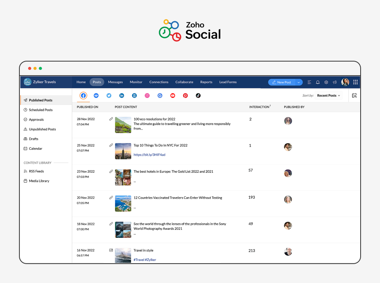Open the Posts tab

click(97, 82)
